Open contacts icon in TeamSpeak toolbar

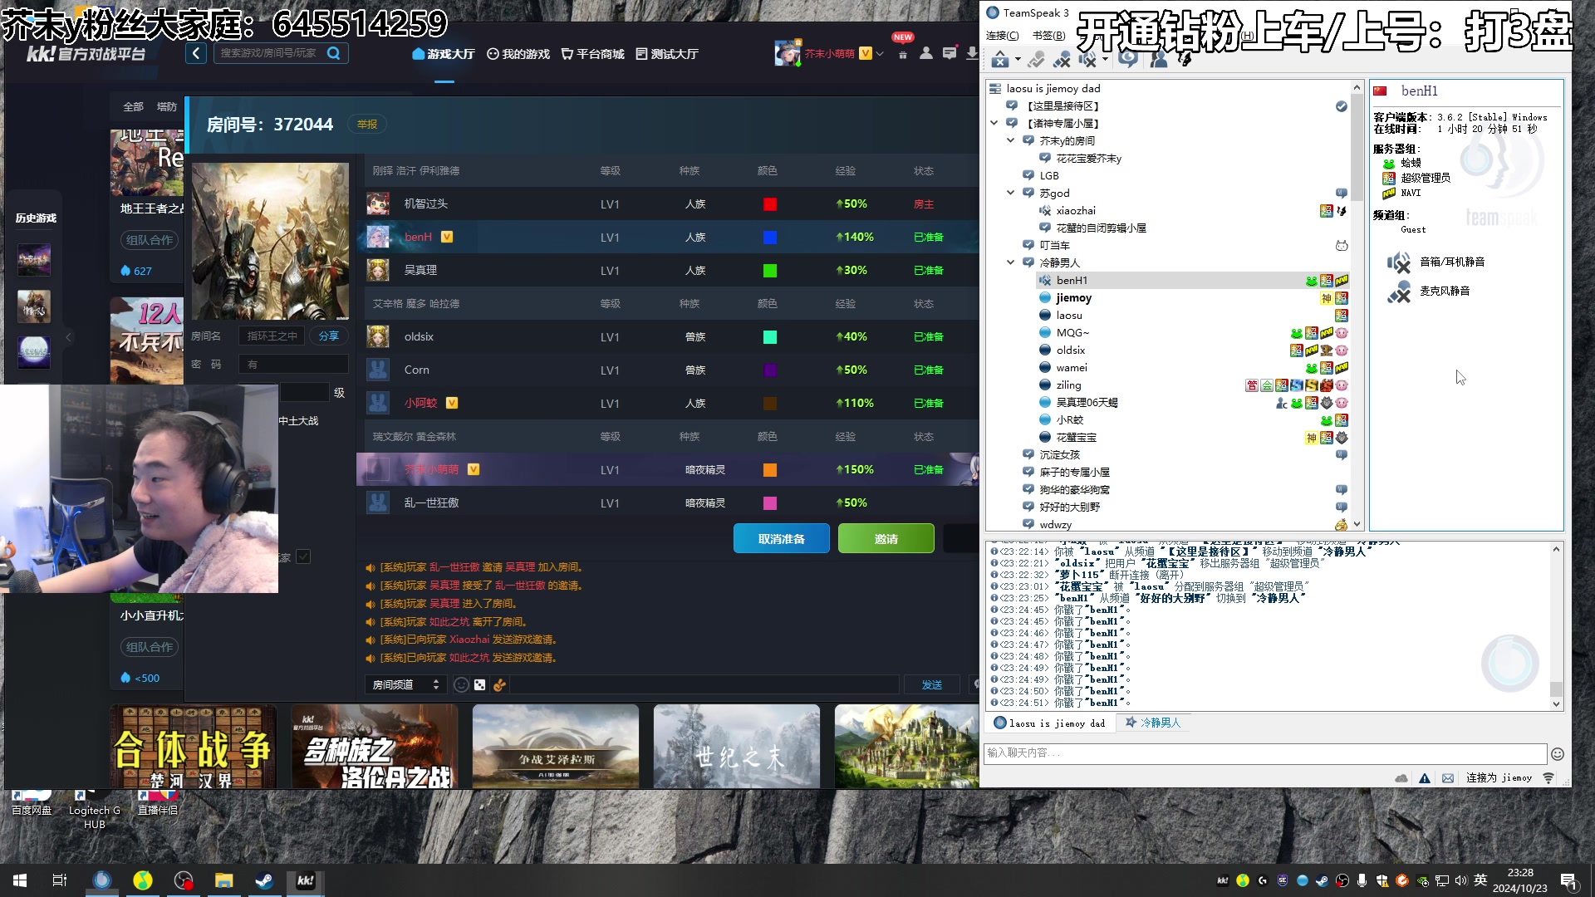[1158, 60]
